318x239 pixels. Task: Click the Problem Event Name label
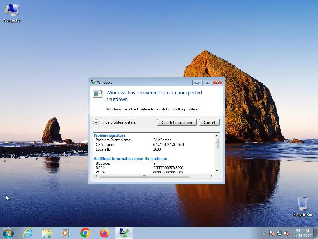tap(113, 140)
